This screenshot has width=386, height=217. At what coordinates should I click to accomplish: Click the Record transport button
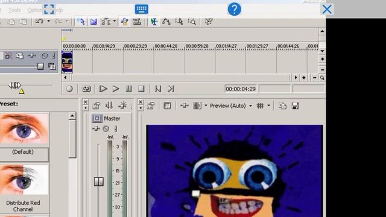coord(69,89)
